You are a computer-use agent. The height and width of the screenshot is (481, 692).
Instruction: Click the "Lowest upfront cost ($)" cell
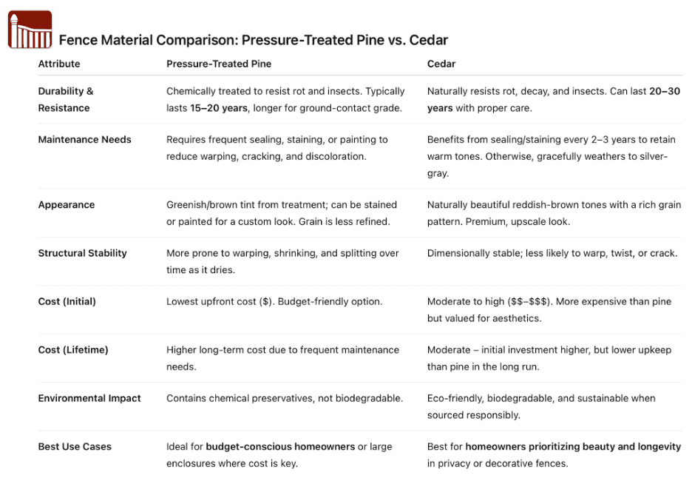tap(219, 301)
